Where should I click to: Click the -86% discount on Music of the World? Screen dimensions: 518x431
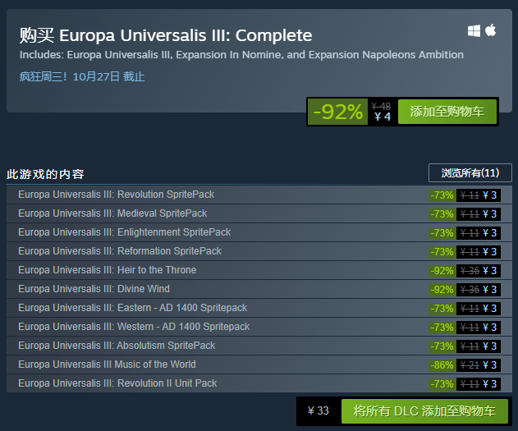coord(441,365)
